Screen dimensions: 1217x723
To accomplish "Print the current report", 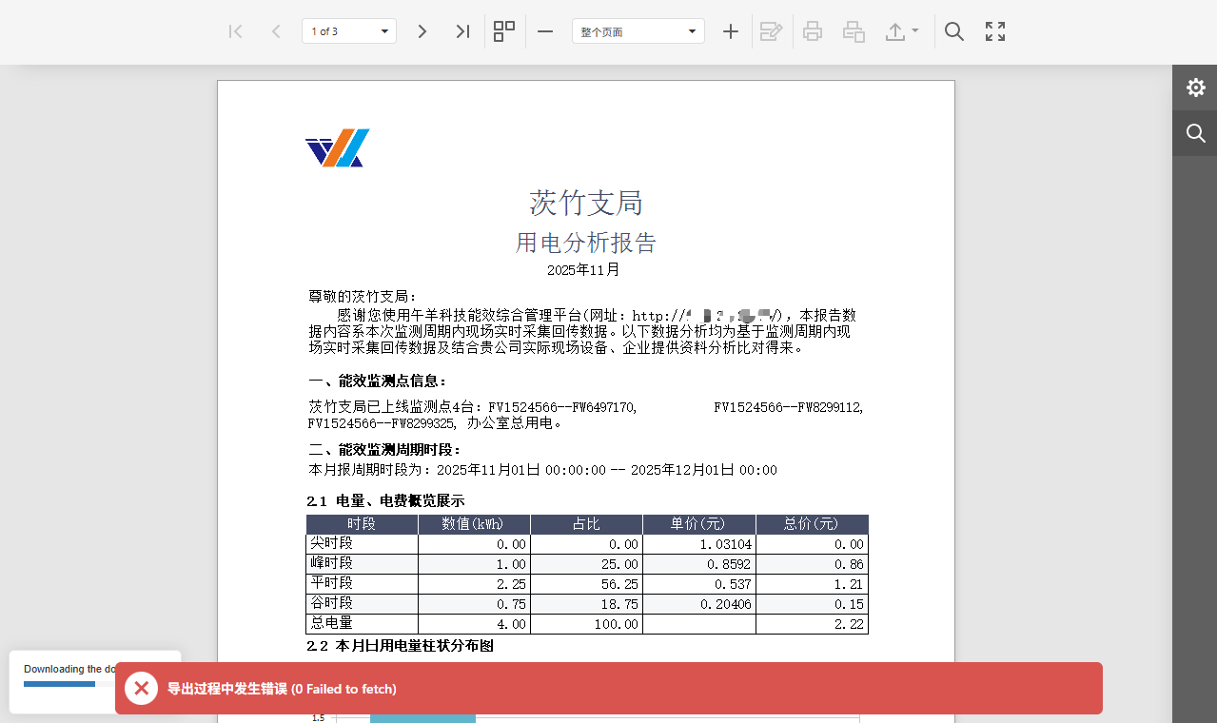I will (x=812, y=31).
